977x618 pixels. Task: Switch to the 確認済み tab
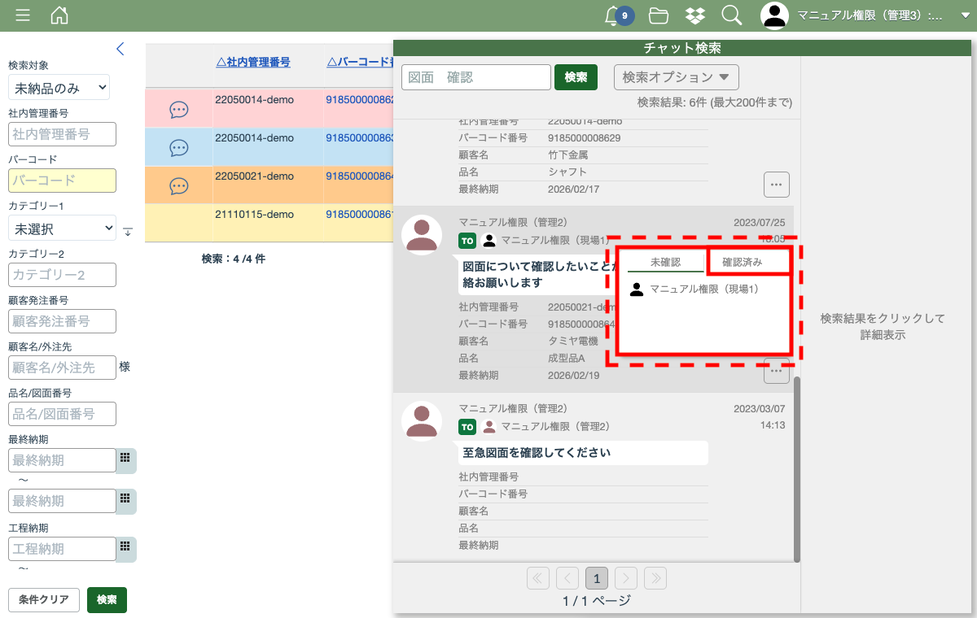click(743, 262)
